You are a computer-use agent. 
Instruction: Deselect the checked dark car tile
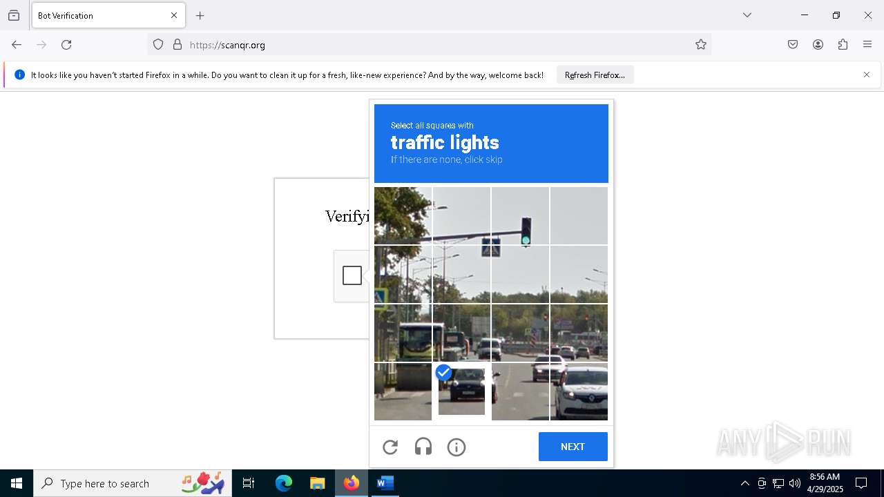(461, 391)
